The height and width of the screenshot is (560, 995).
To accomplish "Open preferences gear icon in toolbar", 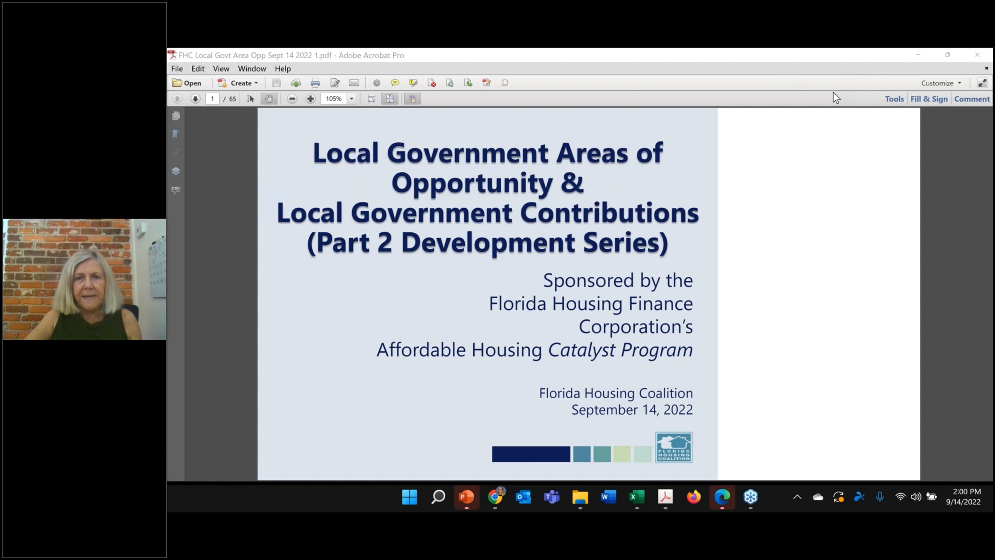I will click(376, 83).
